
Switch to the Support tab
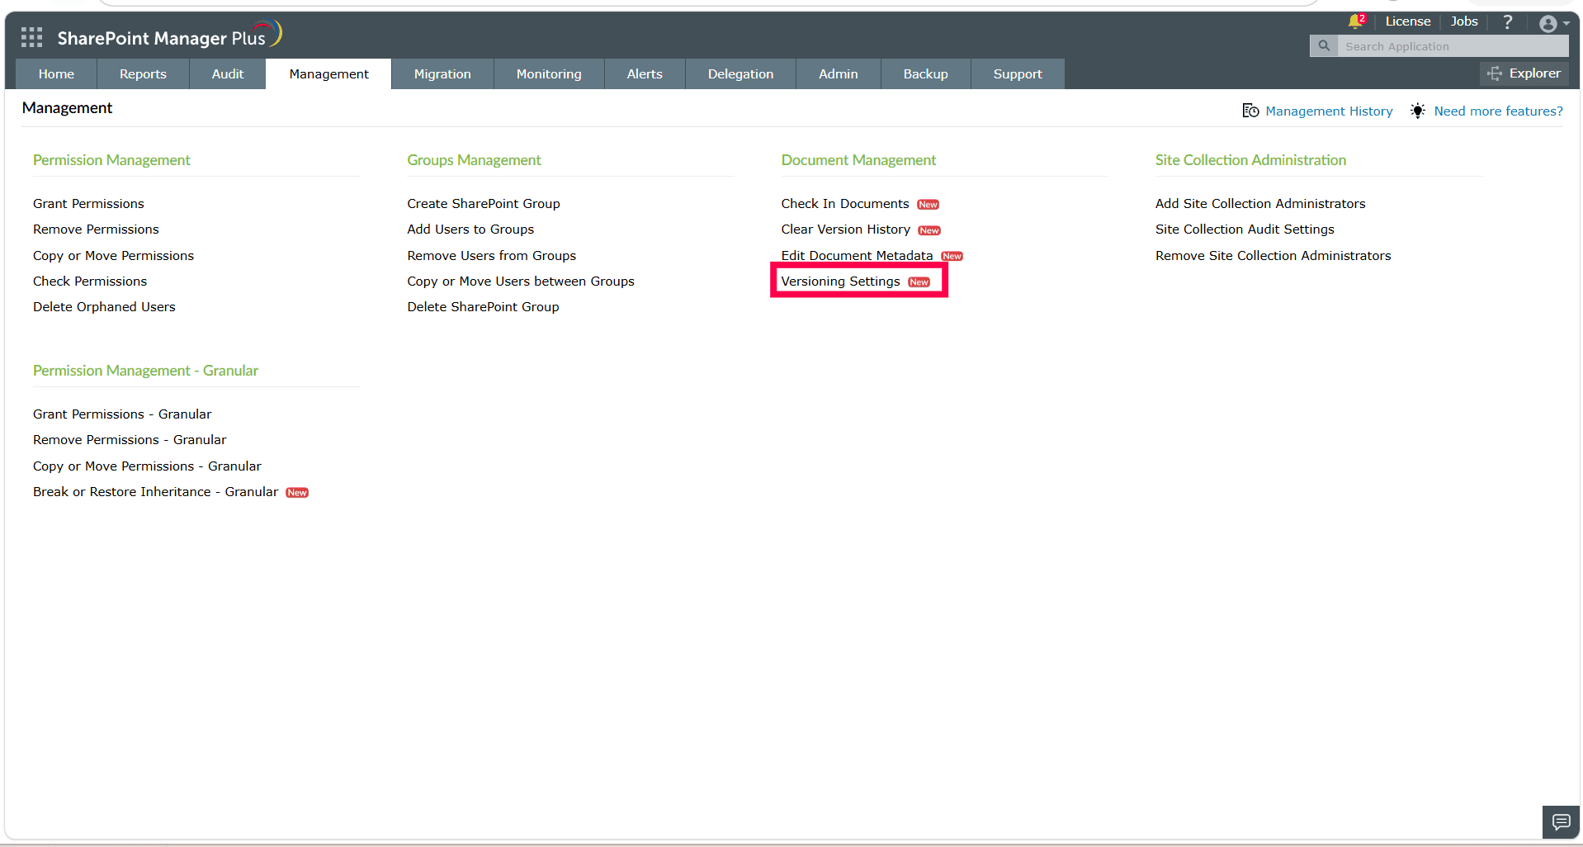(x=1018, y=73)
